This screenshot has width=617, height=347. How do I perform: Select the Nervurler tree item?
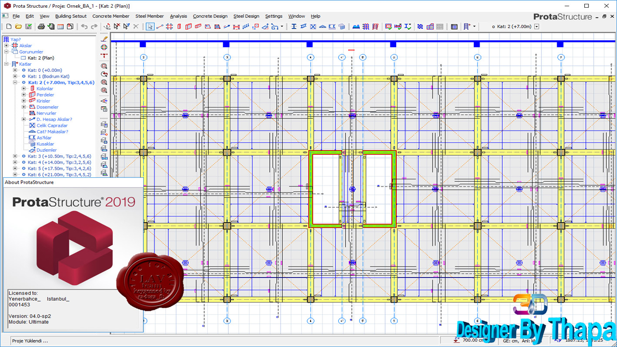pyautogui.click(x=46, y=113)
